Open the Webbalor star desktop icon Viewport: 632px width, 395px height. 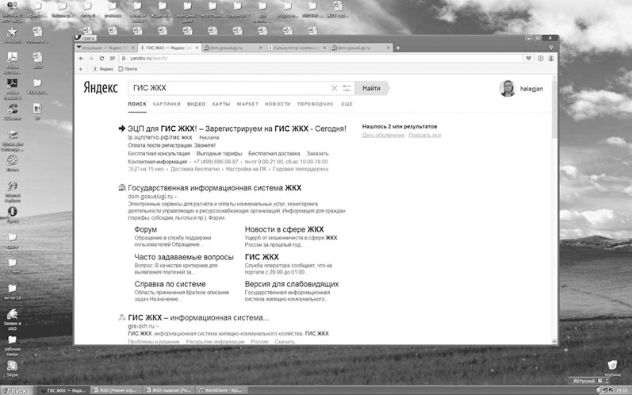tap(12, 35)
